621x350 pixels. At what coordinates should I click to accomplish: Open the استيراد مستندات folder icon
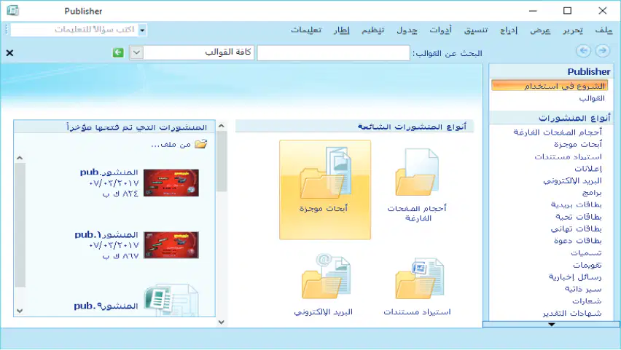[419, 278]
